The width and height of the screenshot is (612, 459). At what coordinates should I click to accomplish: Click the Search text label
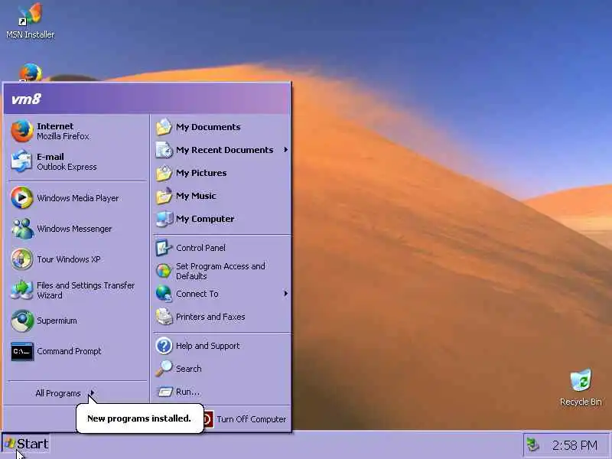188,369
